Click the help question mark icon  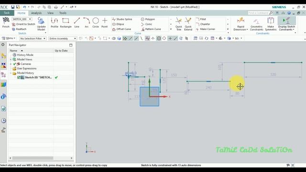(289, 13)
